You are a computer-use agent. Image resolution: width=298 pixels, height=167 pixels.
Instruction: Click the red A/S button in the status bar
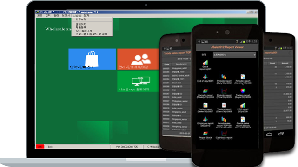coord(40,147)
